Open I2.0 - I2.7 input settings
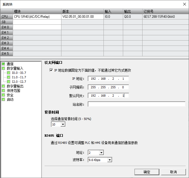189x178 pixels. coord(19,82)
